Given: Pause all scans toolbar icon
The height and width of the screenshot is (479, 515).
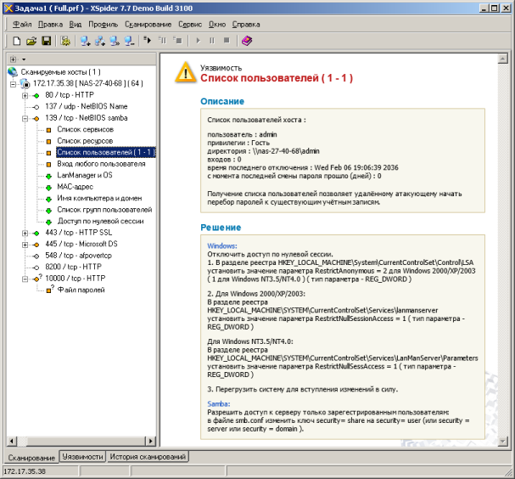Looking at the screenshot, I should click(212, 41).
